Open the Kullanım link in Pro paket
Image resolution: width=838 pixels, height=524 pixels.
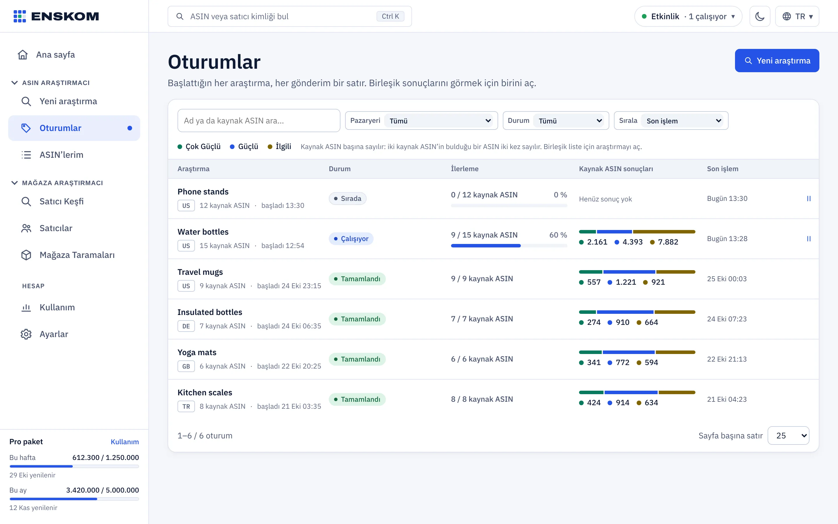point(125,442)
